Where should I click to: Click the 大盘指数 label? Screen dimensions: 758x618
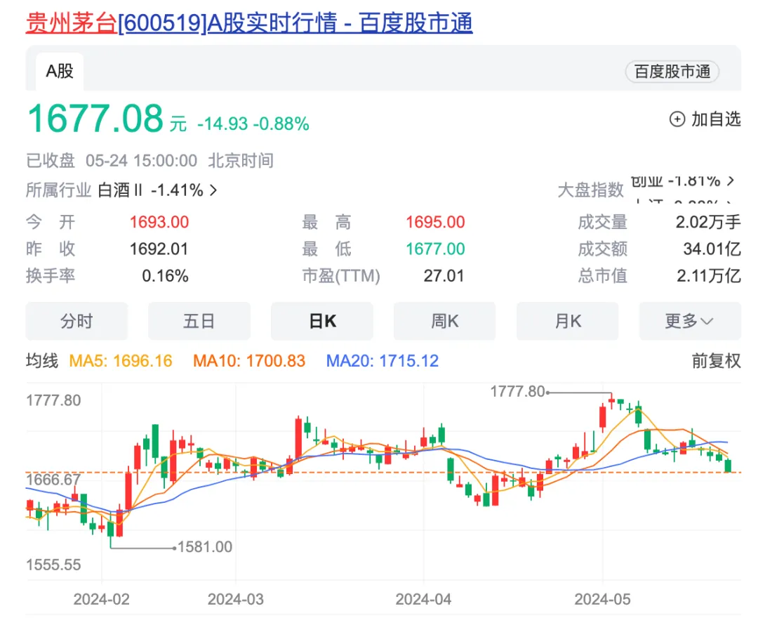(x=591, y=190)
